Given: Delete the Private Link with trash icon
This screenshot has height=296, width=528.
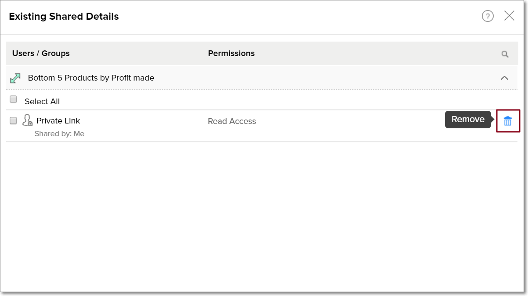Looking at the screenshot, I should (508, 121).
